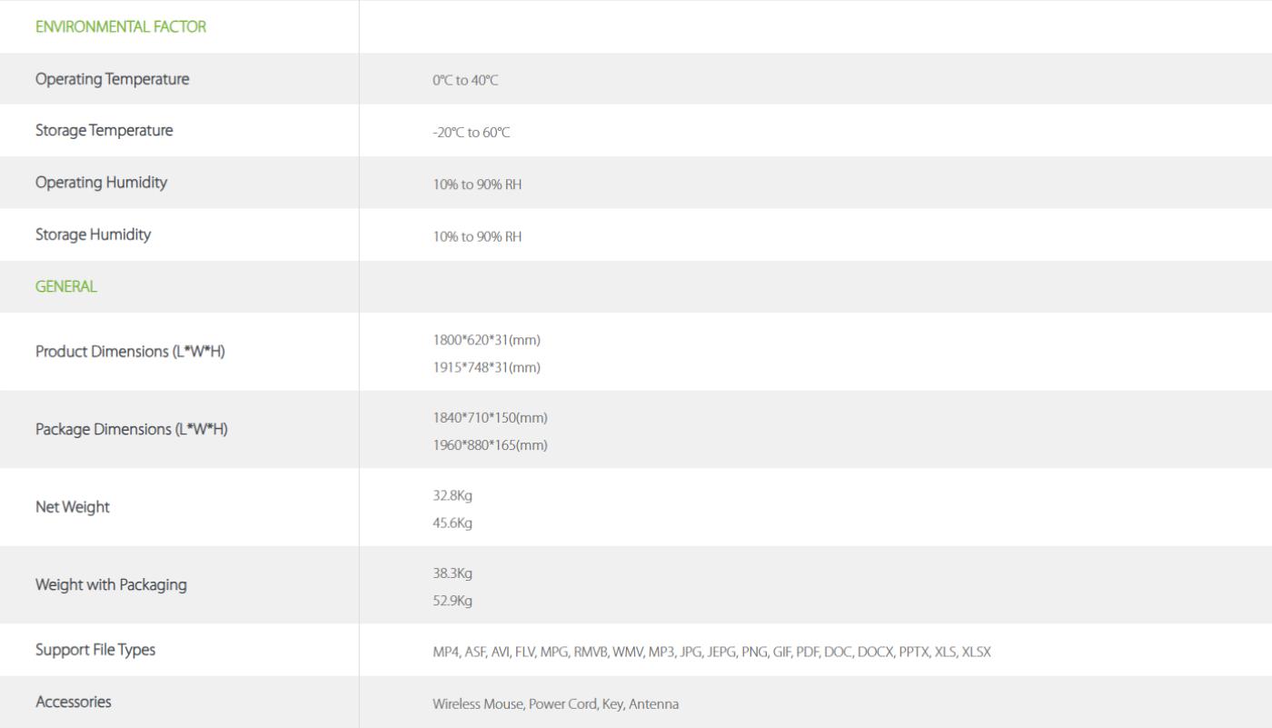Click the 0°C to 40°C value

click(x=465, y=80)
